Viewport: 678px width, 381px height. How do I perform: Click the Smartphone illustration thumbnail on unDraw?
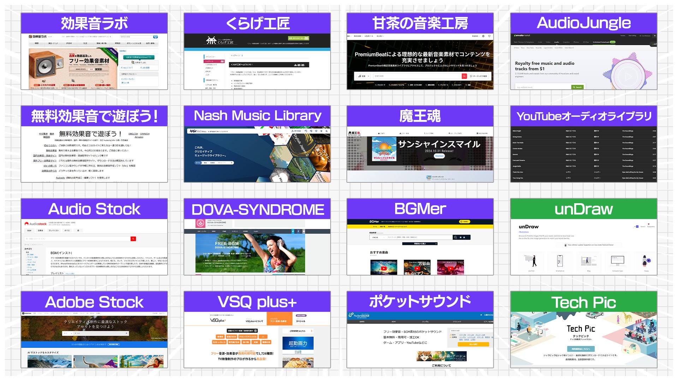[560, 261]
